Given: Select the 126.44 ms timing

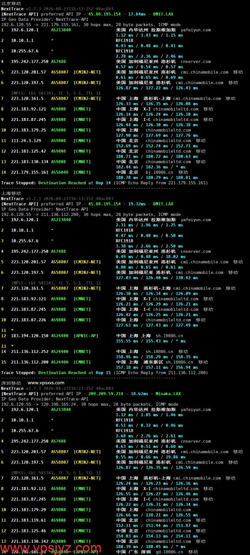Looking at the screenshot, I should coord(127,125).
